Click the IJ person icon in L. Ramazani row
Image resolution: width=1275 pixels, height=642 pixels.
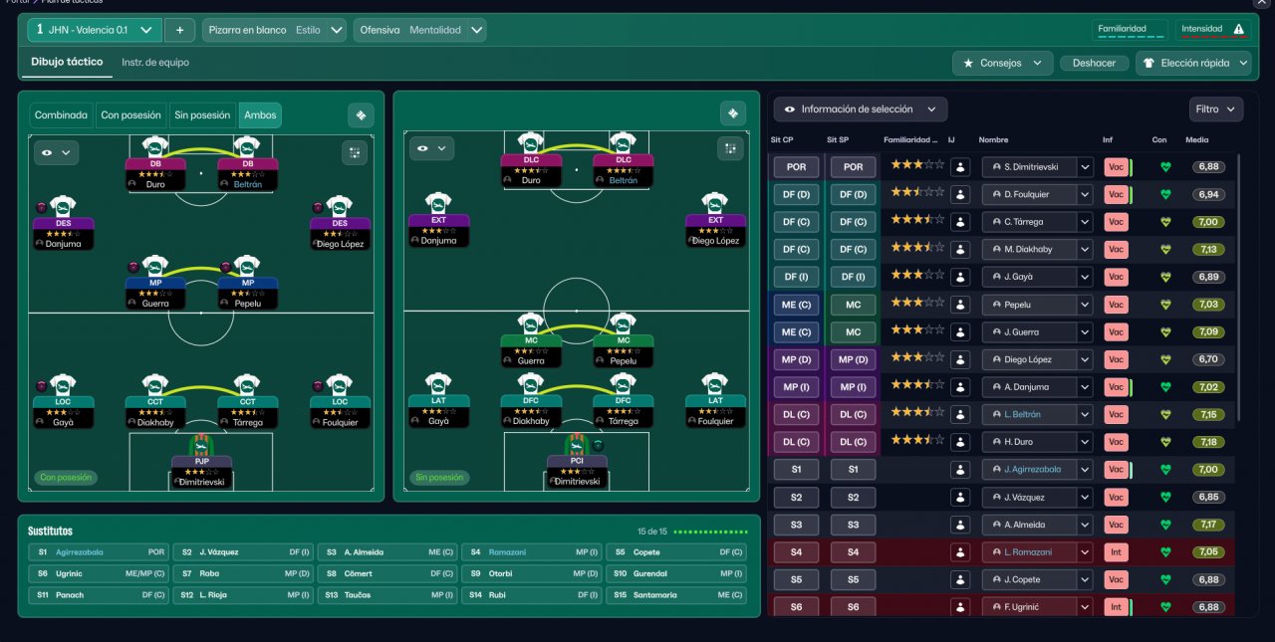960,551
